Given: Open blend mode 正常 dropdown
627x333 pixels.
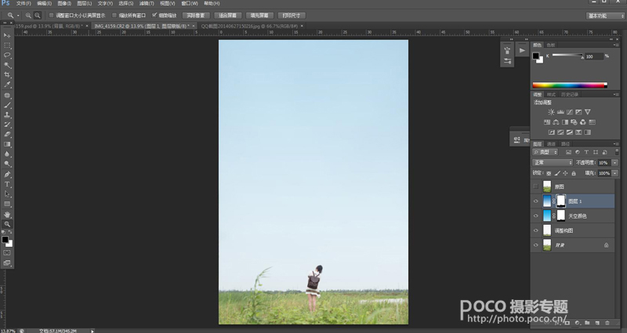Looking at the screenshot, I should point(553,163).
